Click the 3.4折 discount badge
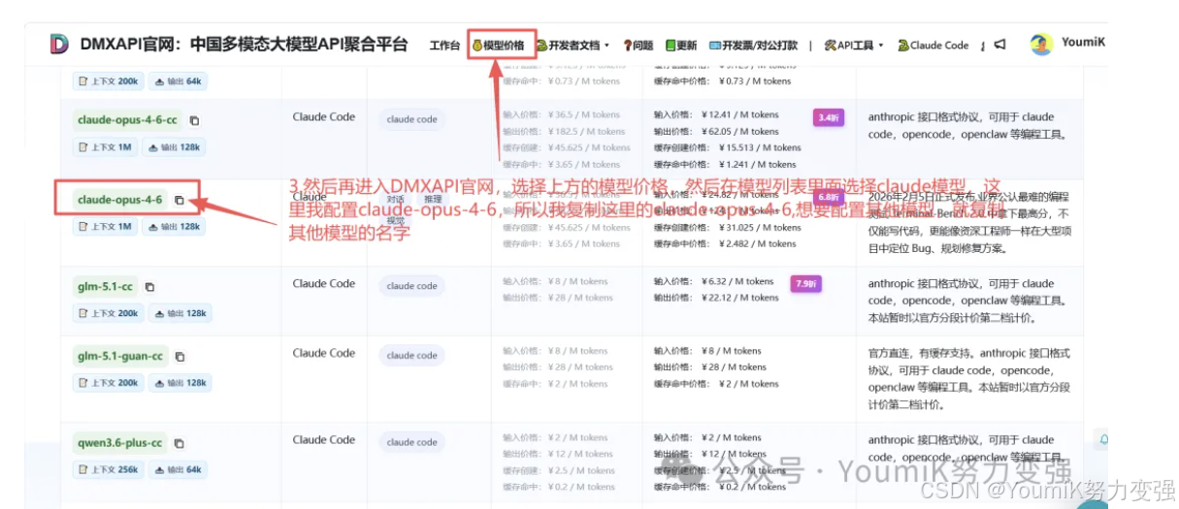This screenshot has width=1179, height=509. click(x=829, y=118)
